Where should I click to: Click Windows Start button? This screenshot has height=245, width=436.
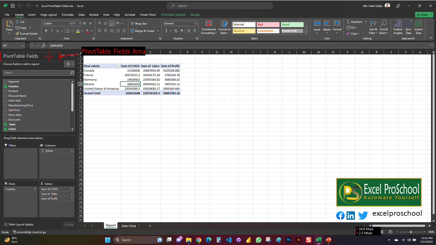108,240
